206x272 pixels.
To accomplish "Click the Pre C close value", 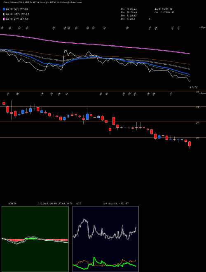I will [128, 19].
